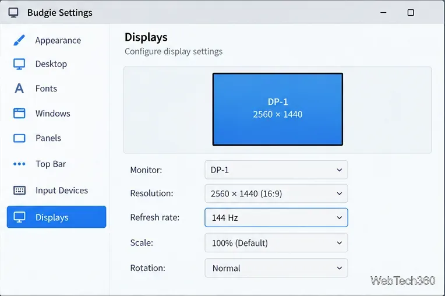The height and width of the screenshot is (296, 445).
Task: Click the Top Bar three-dots icon
Action: pyautogui.click(x=19, y=164)
